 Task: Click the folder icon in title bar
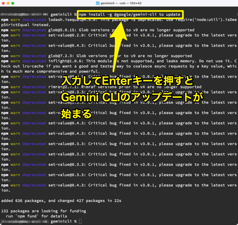(x=98, y=3)
